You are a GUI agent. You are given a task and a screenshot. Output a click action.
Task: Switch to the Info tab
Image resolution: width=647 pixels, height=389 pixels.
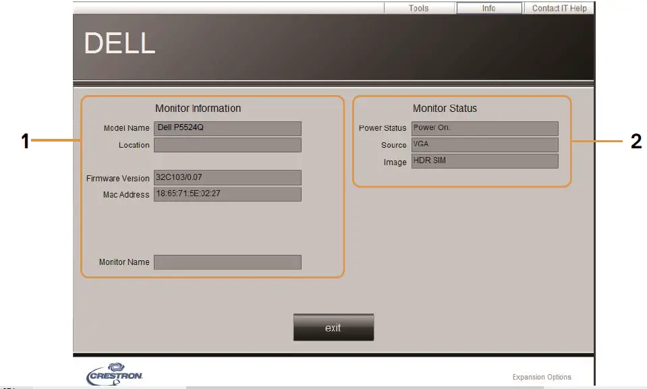tap(488, 8)
